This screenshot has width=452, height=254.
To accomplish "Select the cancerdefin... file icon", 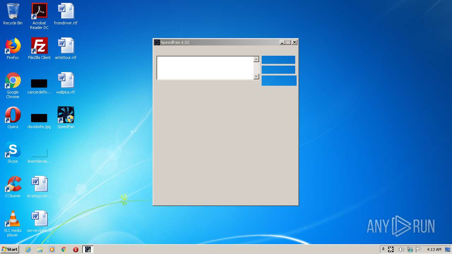I will 39,87.
